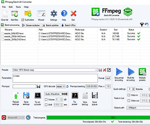Adjust Multi-file count spinner
The width and height of the screenshot is (150, 125).
coord(133,89)
